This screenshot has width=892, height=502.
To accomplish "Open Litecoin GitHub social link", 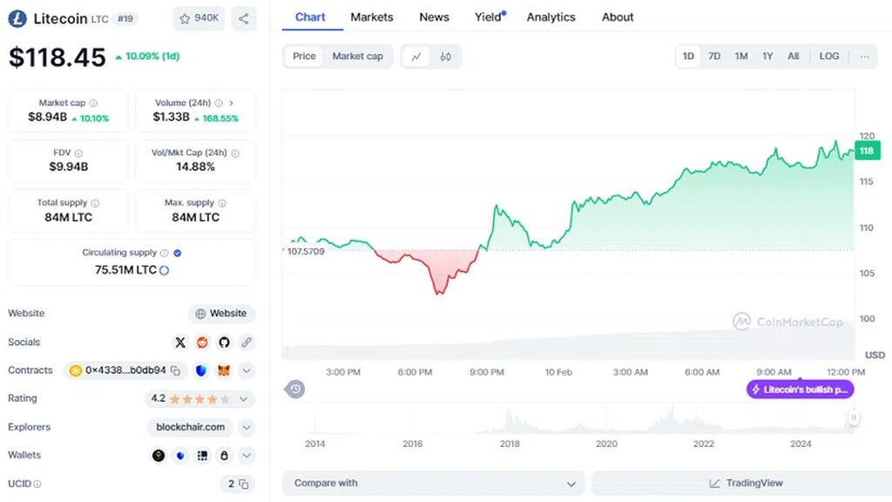I will (x=224, y=342).
